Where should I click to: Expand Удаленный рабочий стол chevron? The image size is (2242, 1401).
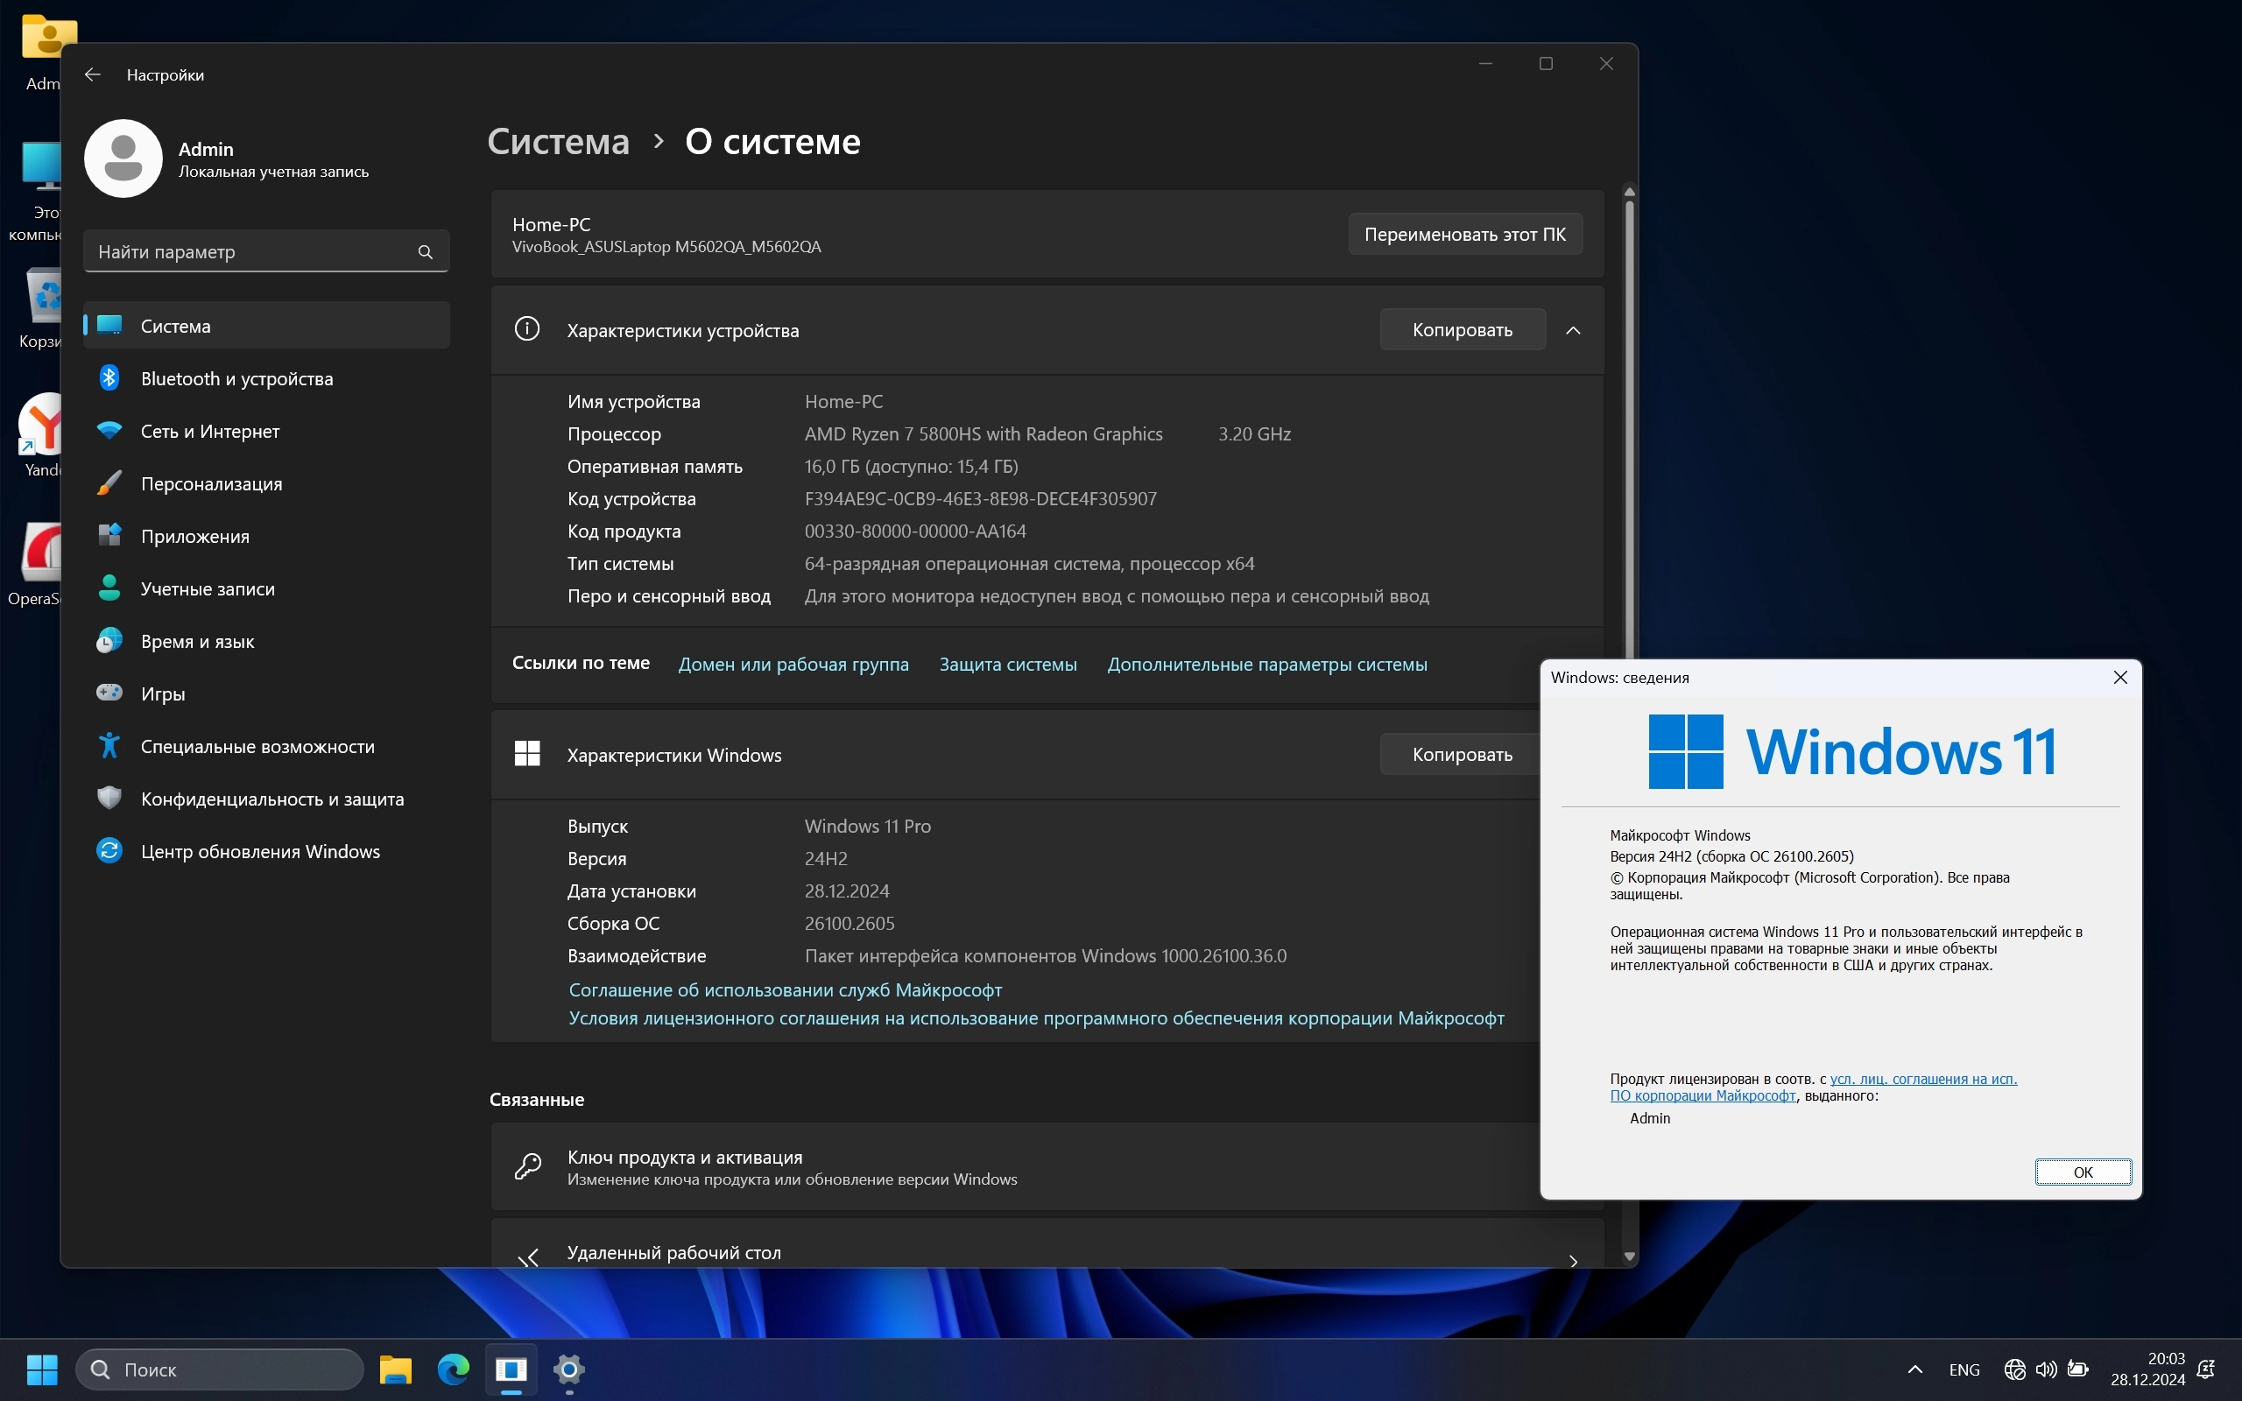(1573, 1260)
